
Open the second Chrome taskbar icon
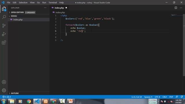[54, 101]
